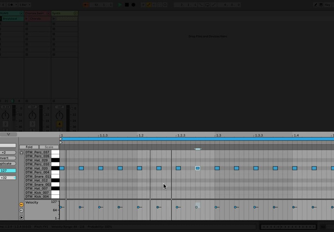334x232 pixels.
Task: Click the pan knob on track 3
Action: pos(32,116)
